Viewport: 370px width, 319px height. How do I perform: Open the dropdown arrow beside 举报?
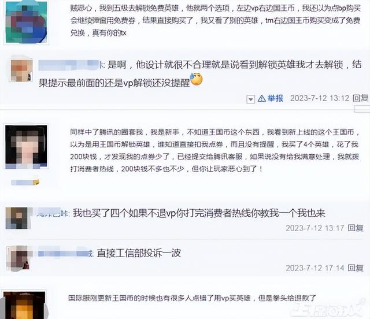[x=250, y=99]
